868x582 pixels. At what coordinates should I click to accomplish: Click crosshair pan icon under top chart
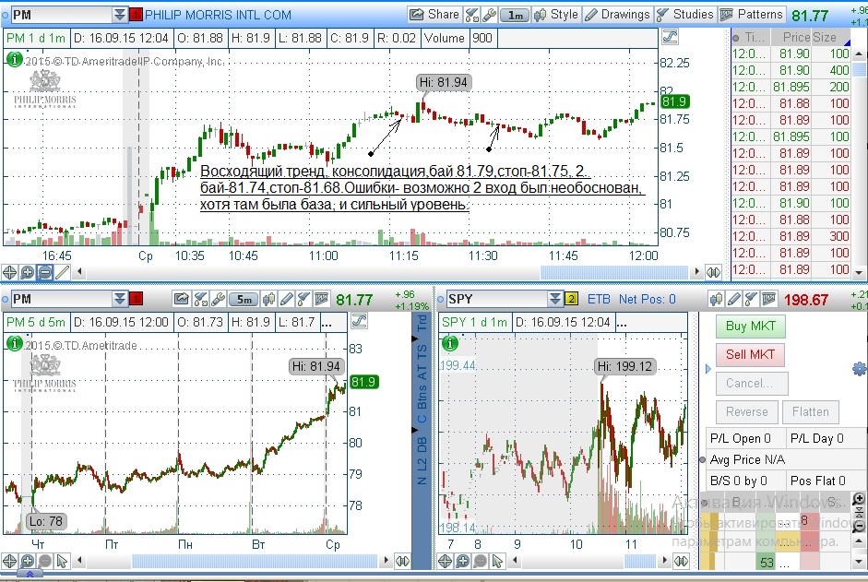click(x=9, y=272)
